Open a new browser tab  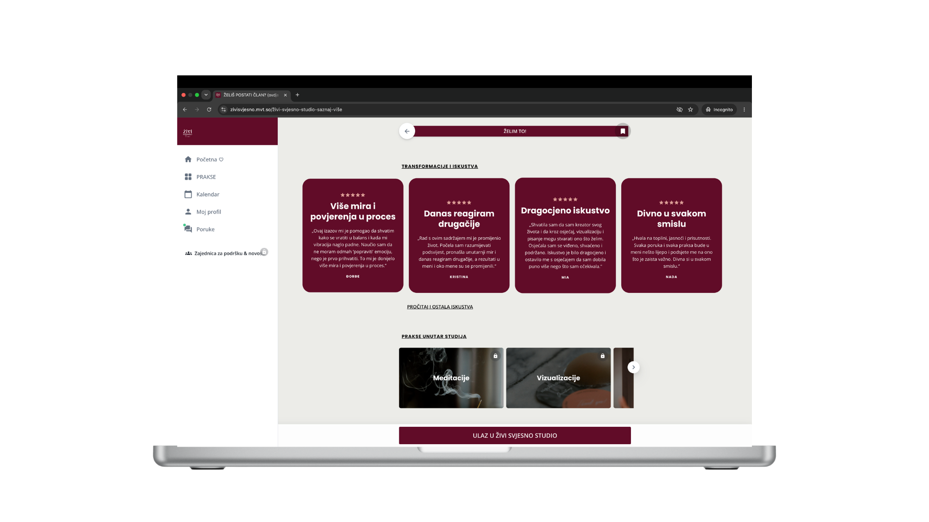[x=298, y=95]
